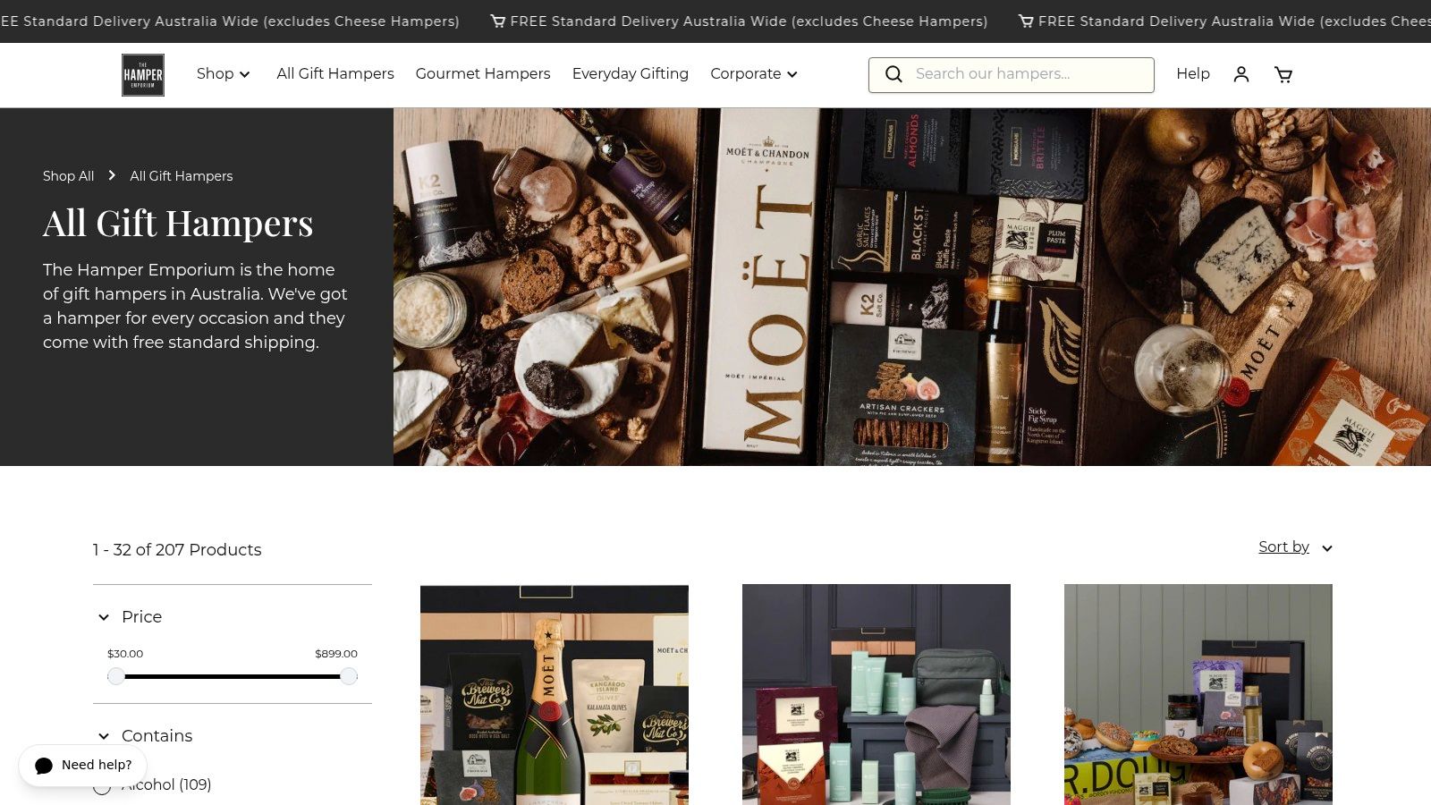Screen dimensions: 1431x805
Task: Collapse the Contains filter section
Action: tap(145, 736)
